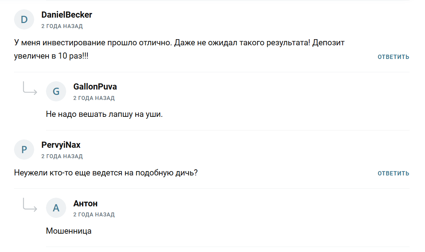Click DanielBecker's "D" avatar icon
The height and width of the screenshot is (252, 425).
24,19
